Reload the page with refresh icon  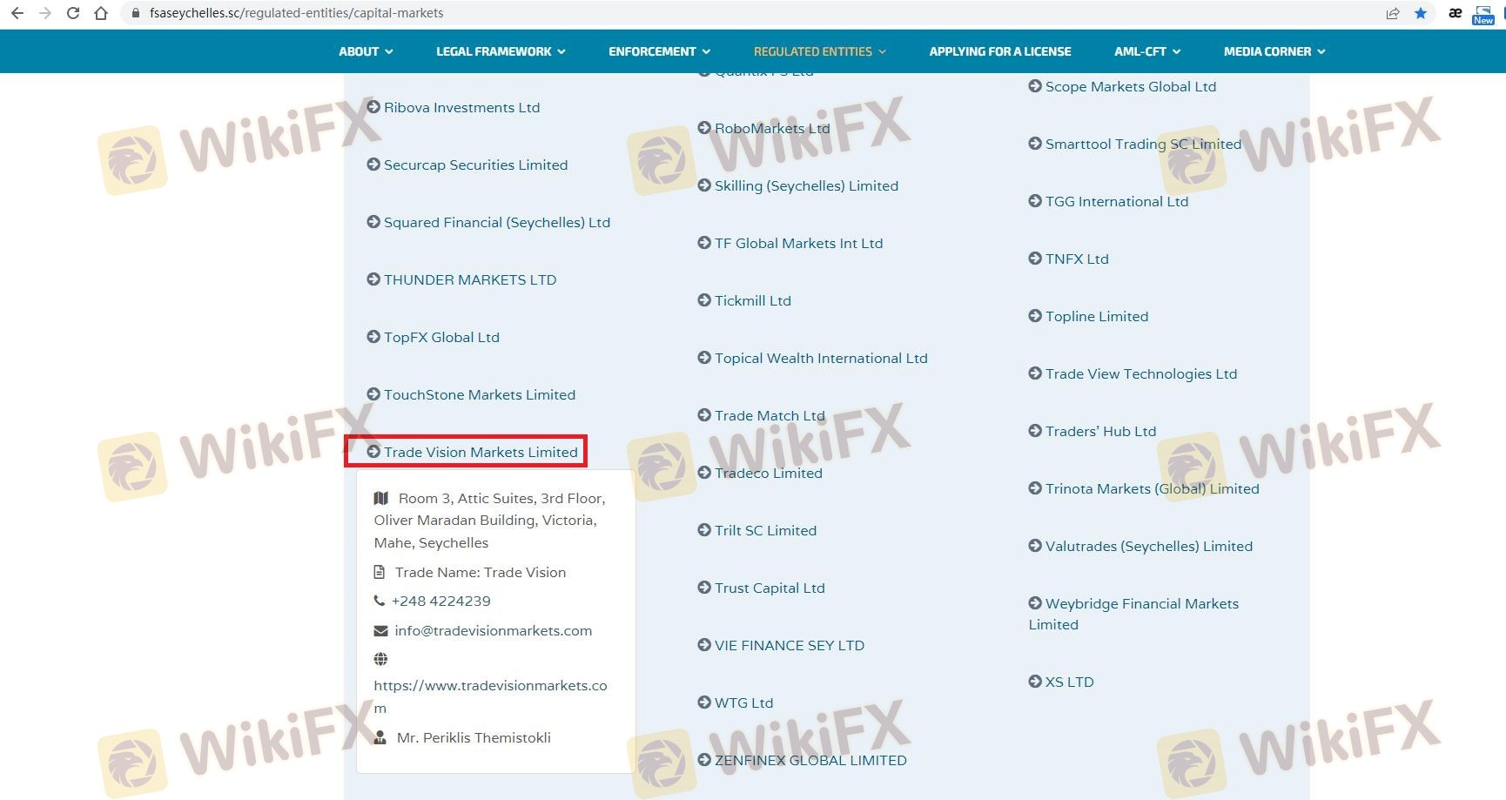[73, 13]
